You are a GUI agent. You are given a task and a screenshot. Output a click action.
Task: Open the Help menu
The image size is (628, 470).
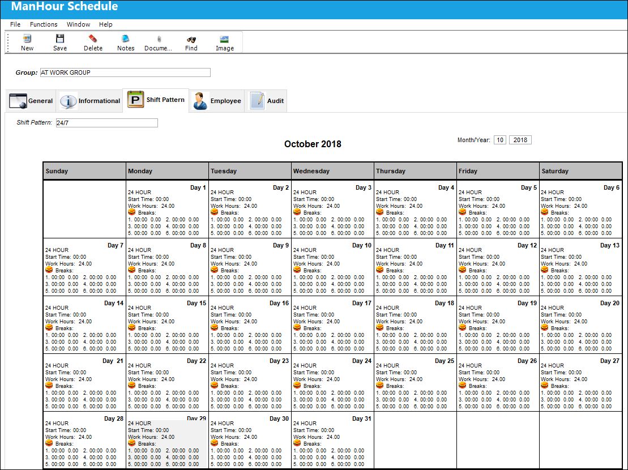coord(106,24)
